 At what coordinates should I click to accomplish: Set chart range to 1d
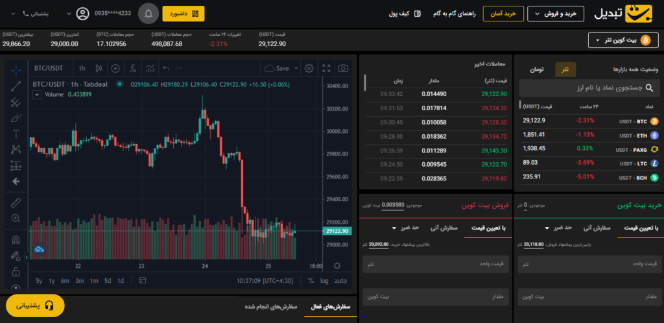[x=121, y=281]
